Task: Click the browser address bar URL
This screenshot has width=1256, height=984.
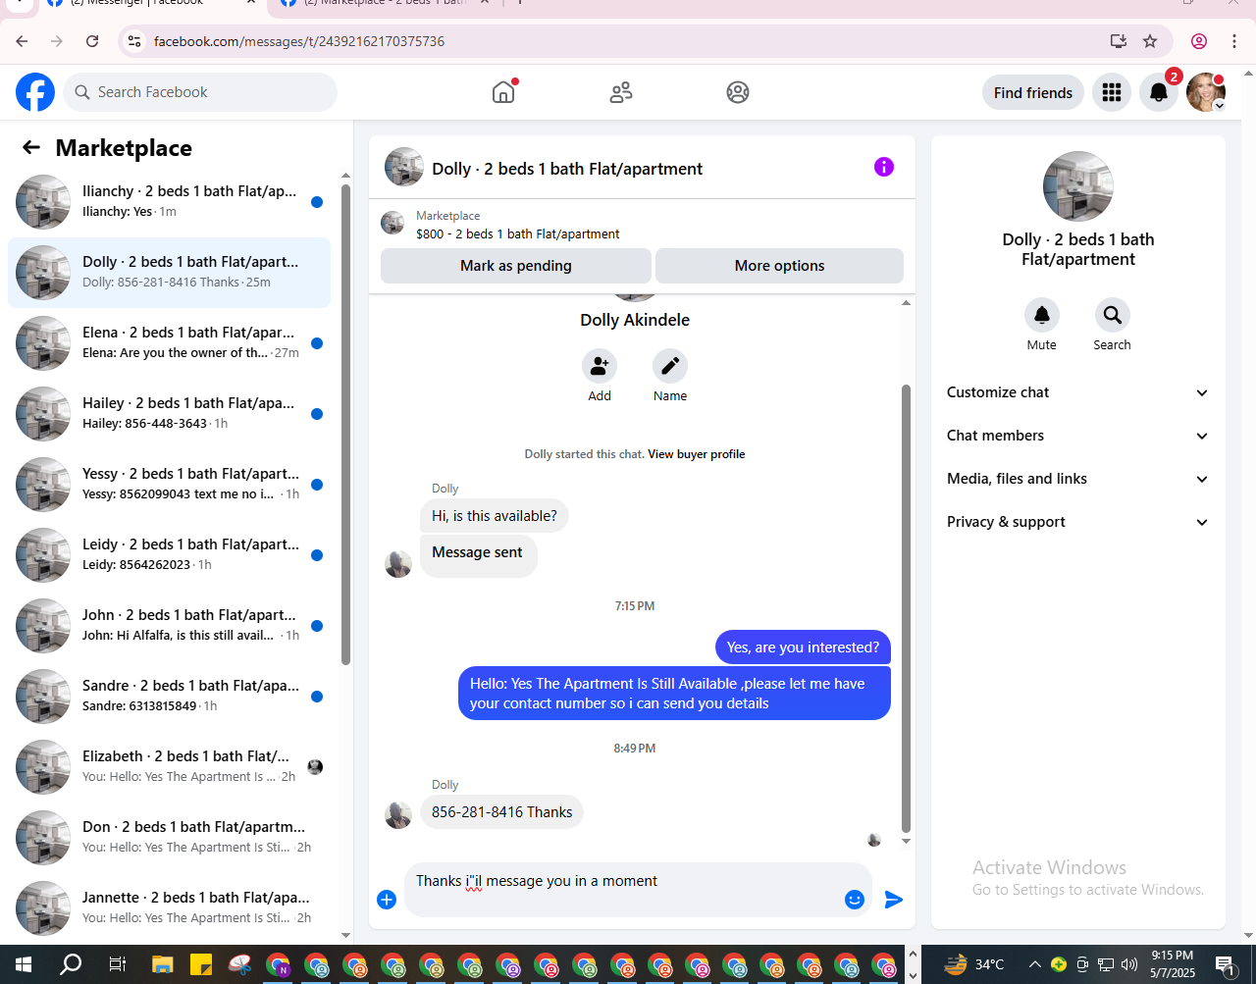Action: coord(299,41)
